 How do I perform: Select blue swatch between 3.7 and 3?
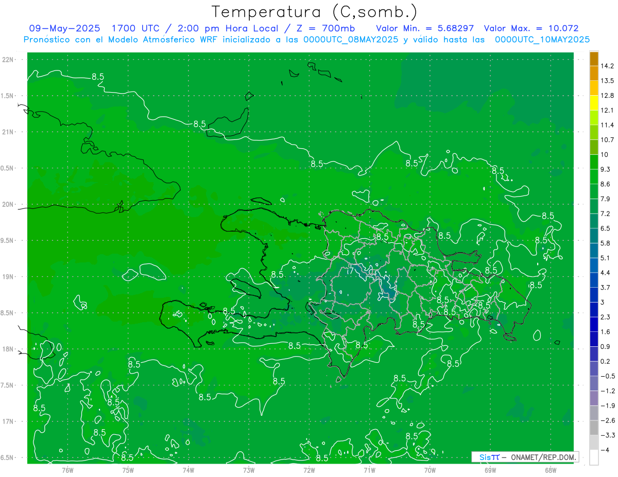594,295
